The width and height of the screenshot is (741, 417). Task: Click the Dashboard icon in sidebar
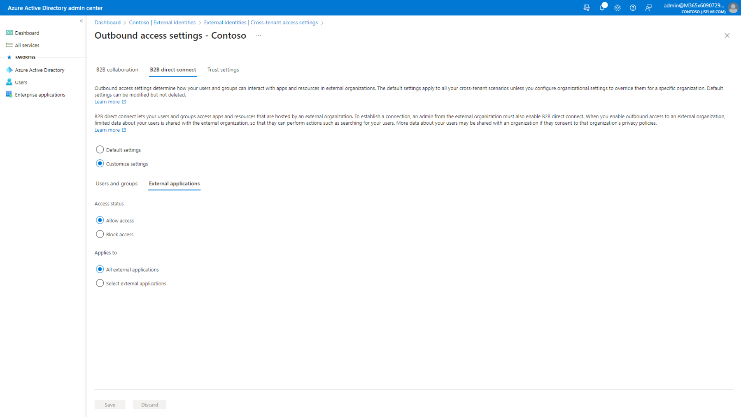tap(9, 33)
